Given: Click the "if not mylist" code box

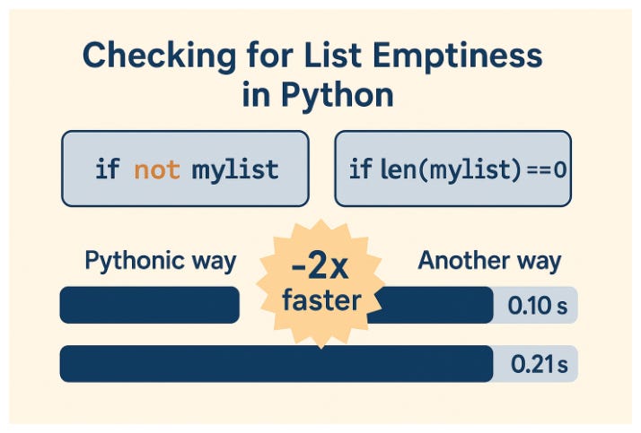Looking at the screenshot, I should 184,169.
